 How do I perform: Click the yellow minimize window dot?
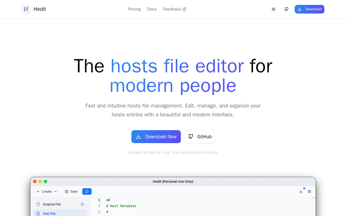click(x=40, y=181)
